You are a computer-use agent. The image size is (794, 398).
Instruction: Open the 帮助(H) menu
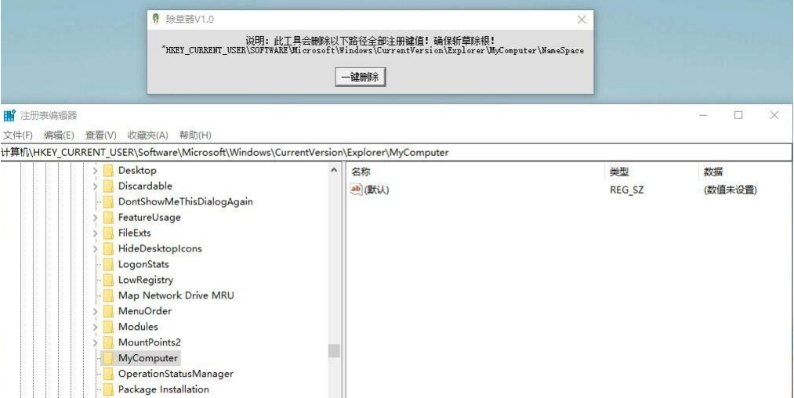tap(195, 136)
